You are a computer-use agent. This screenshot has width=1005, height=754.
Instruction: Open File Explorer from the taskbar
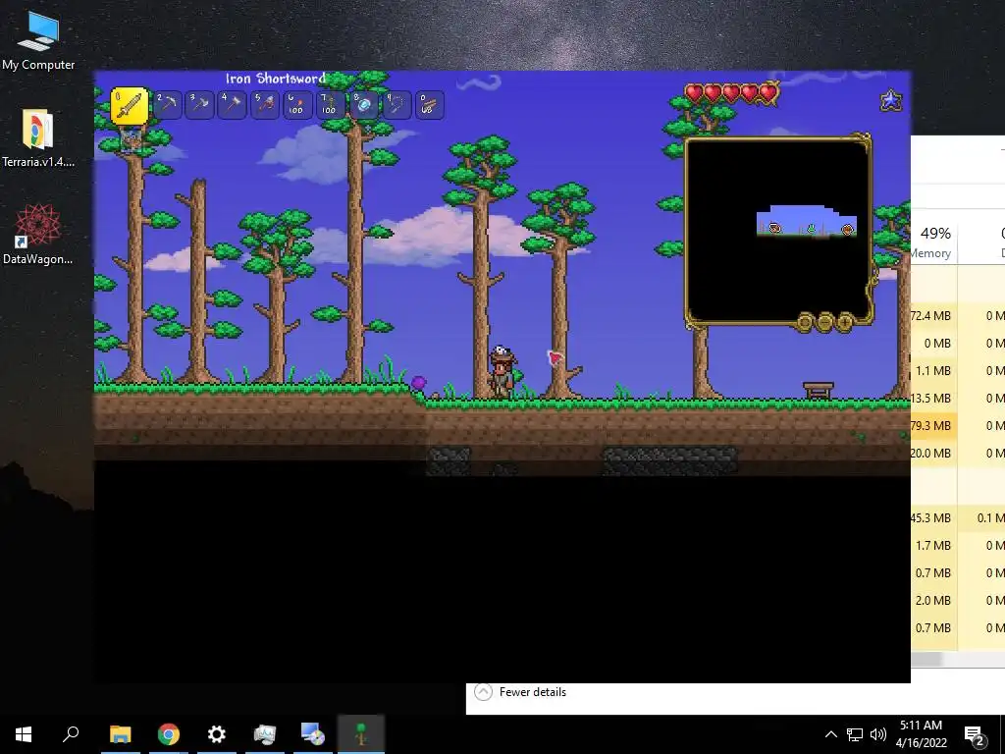[x=121, y=734]
